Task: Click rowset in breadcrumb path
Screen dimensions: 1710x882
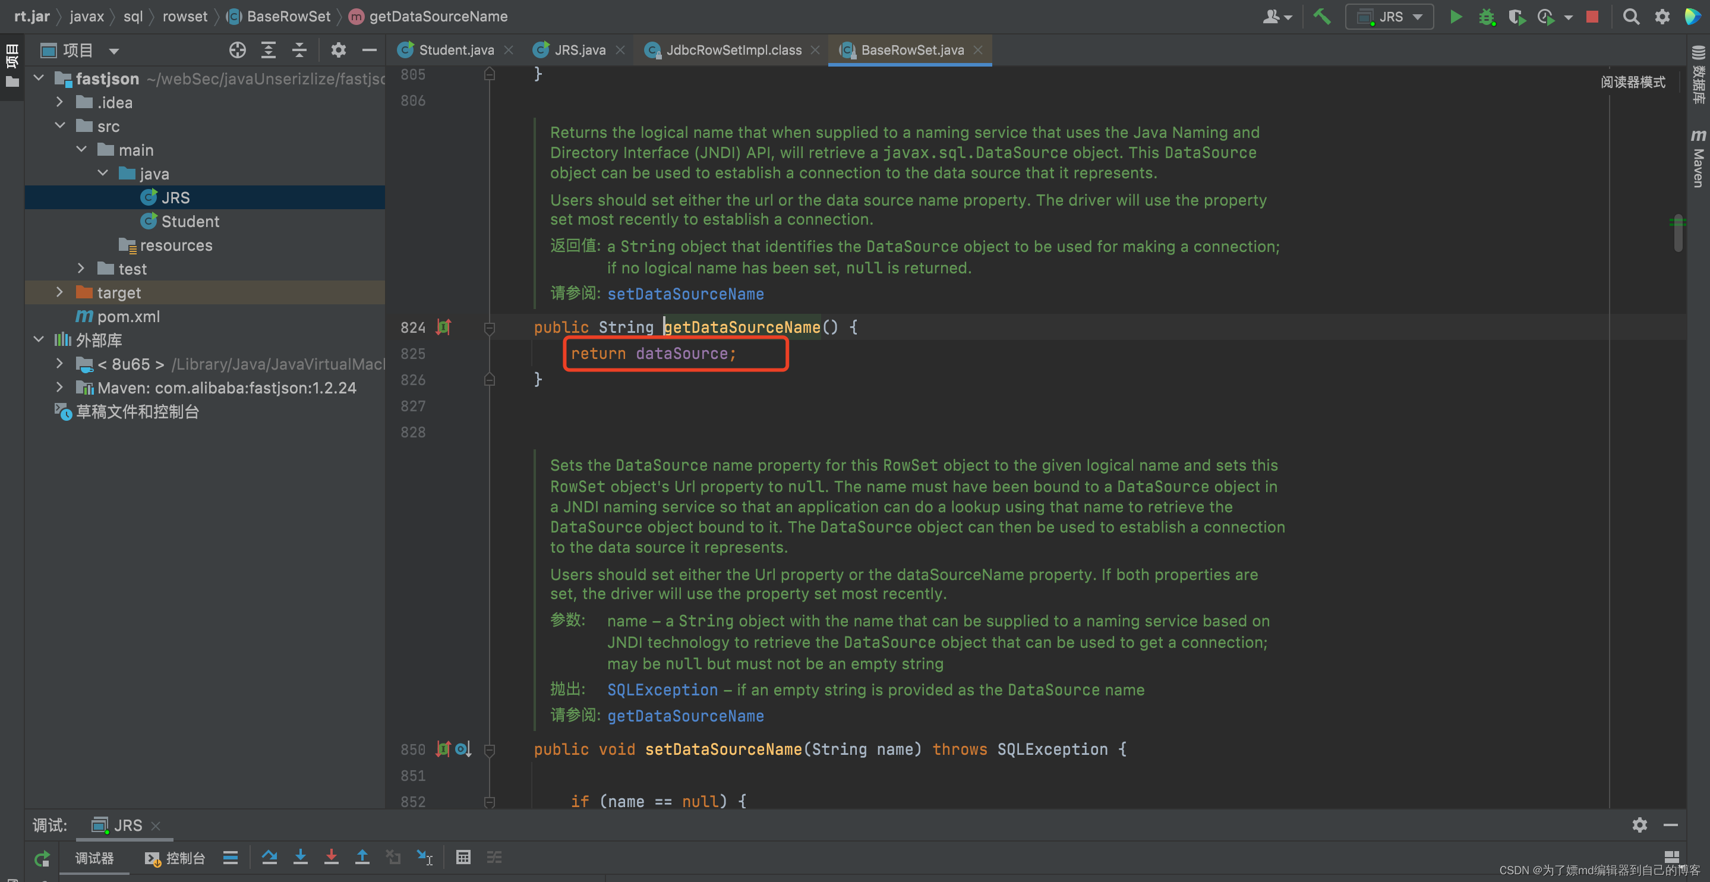Action: coord(185,17)
